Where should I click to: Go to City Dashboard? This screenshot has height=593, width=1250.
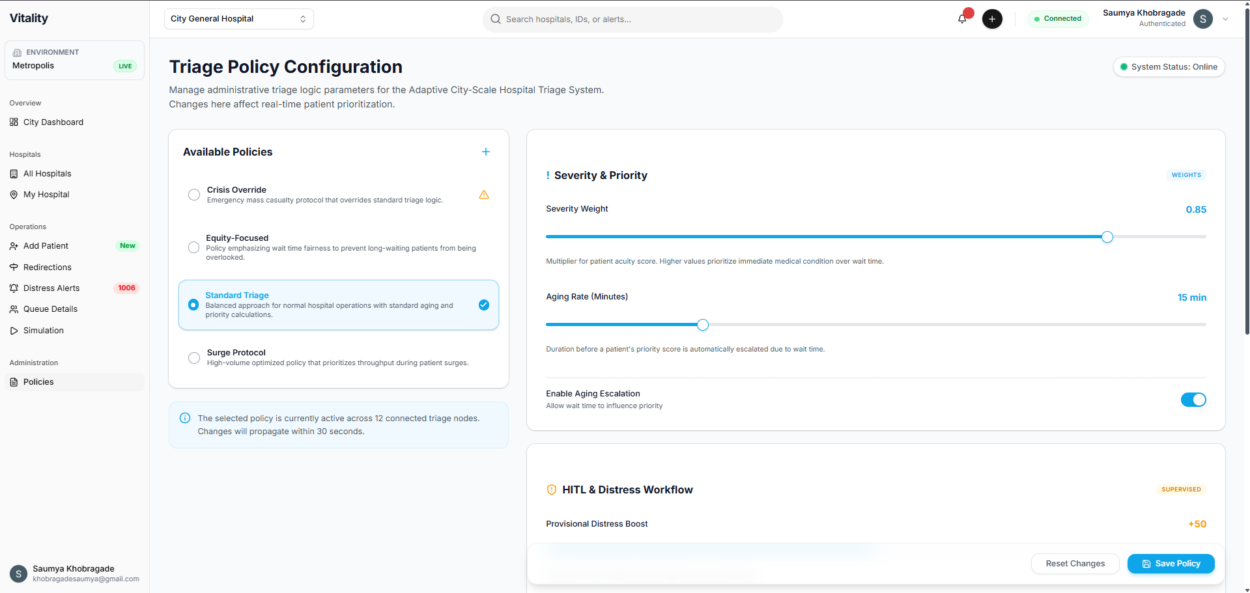click(53, 122)
